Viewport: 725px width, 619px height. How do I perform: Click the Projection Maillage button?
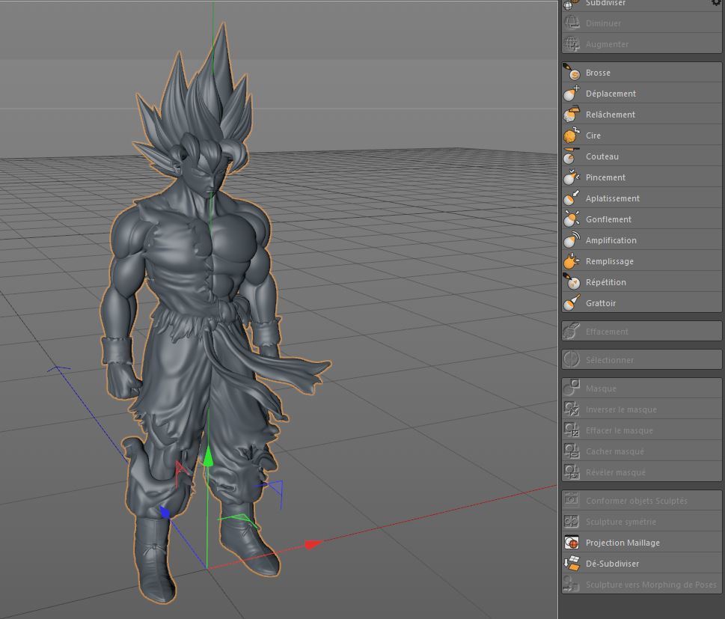[641, 543]
